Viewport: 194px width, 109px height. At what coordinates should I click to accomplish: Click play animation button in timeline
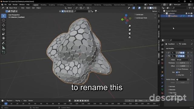pyautogui.click(x=83, y=101)
